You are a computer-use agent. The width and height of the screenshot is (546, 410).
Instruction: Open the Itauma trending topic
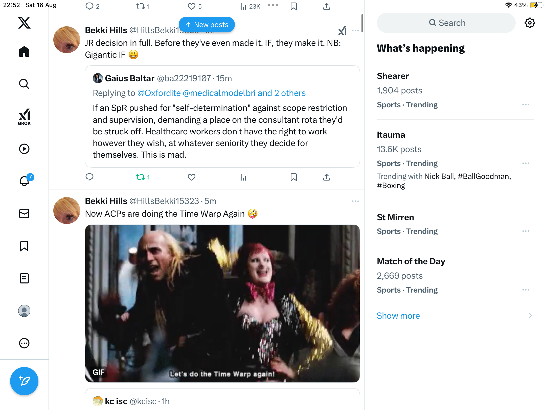click(x=391, y=135)
